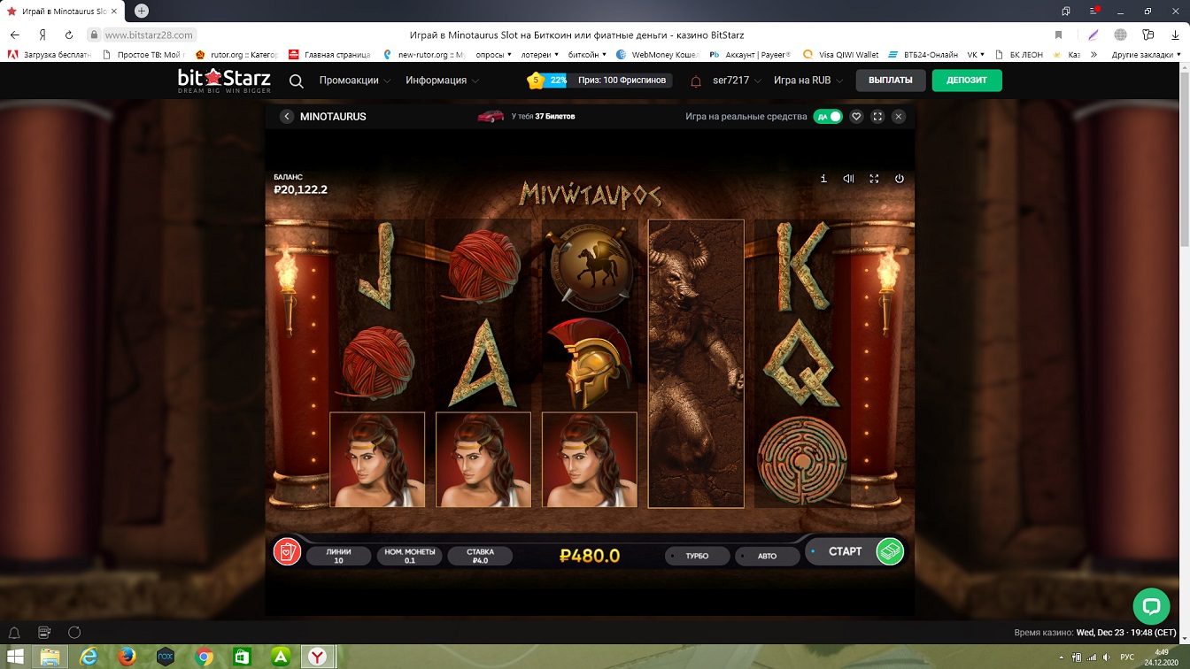Click the Yandex home Я button
Screen dimensions: 1190x669
(42, 35)
